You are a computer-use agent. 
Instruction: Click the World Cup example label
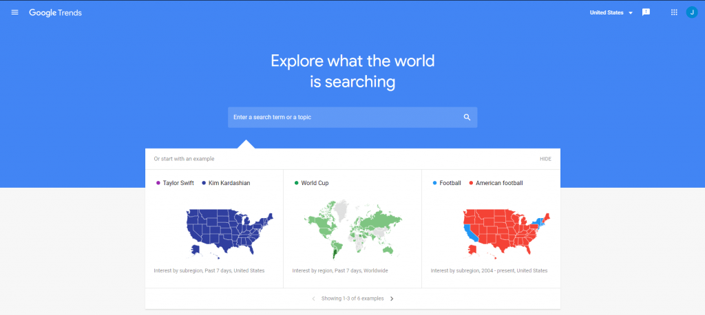coord(314,183)
